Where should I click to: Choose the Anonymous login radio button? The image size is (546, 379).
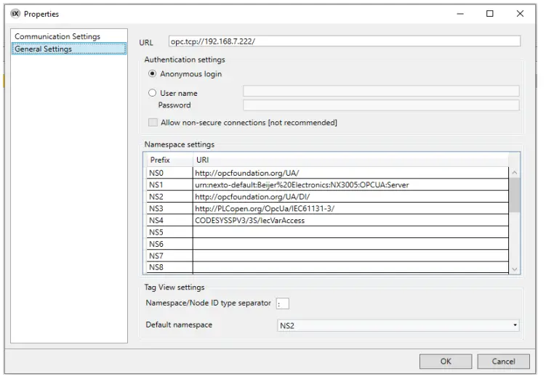coord(152,74)
